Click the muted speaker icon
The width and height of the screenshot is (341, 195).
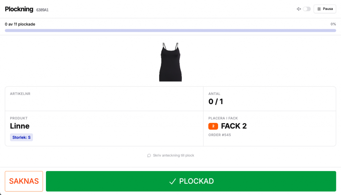point(299,9)
